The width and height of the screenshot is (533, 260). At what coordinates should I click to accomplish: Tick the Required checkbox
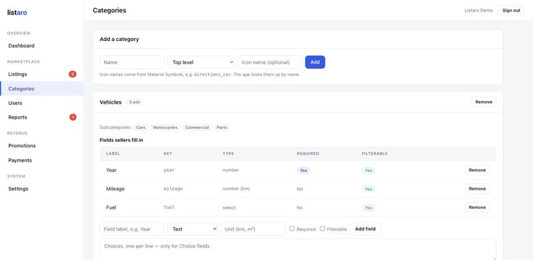click(x=292, y=229)
